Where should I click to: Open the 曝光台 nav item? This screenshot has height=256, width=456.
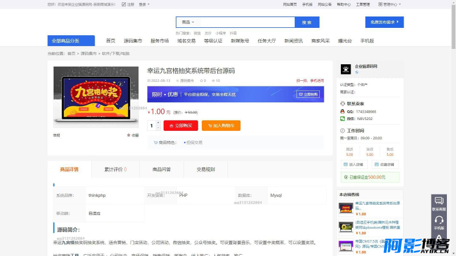tap(345, 40)
